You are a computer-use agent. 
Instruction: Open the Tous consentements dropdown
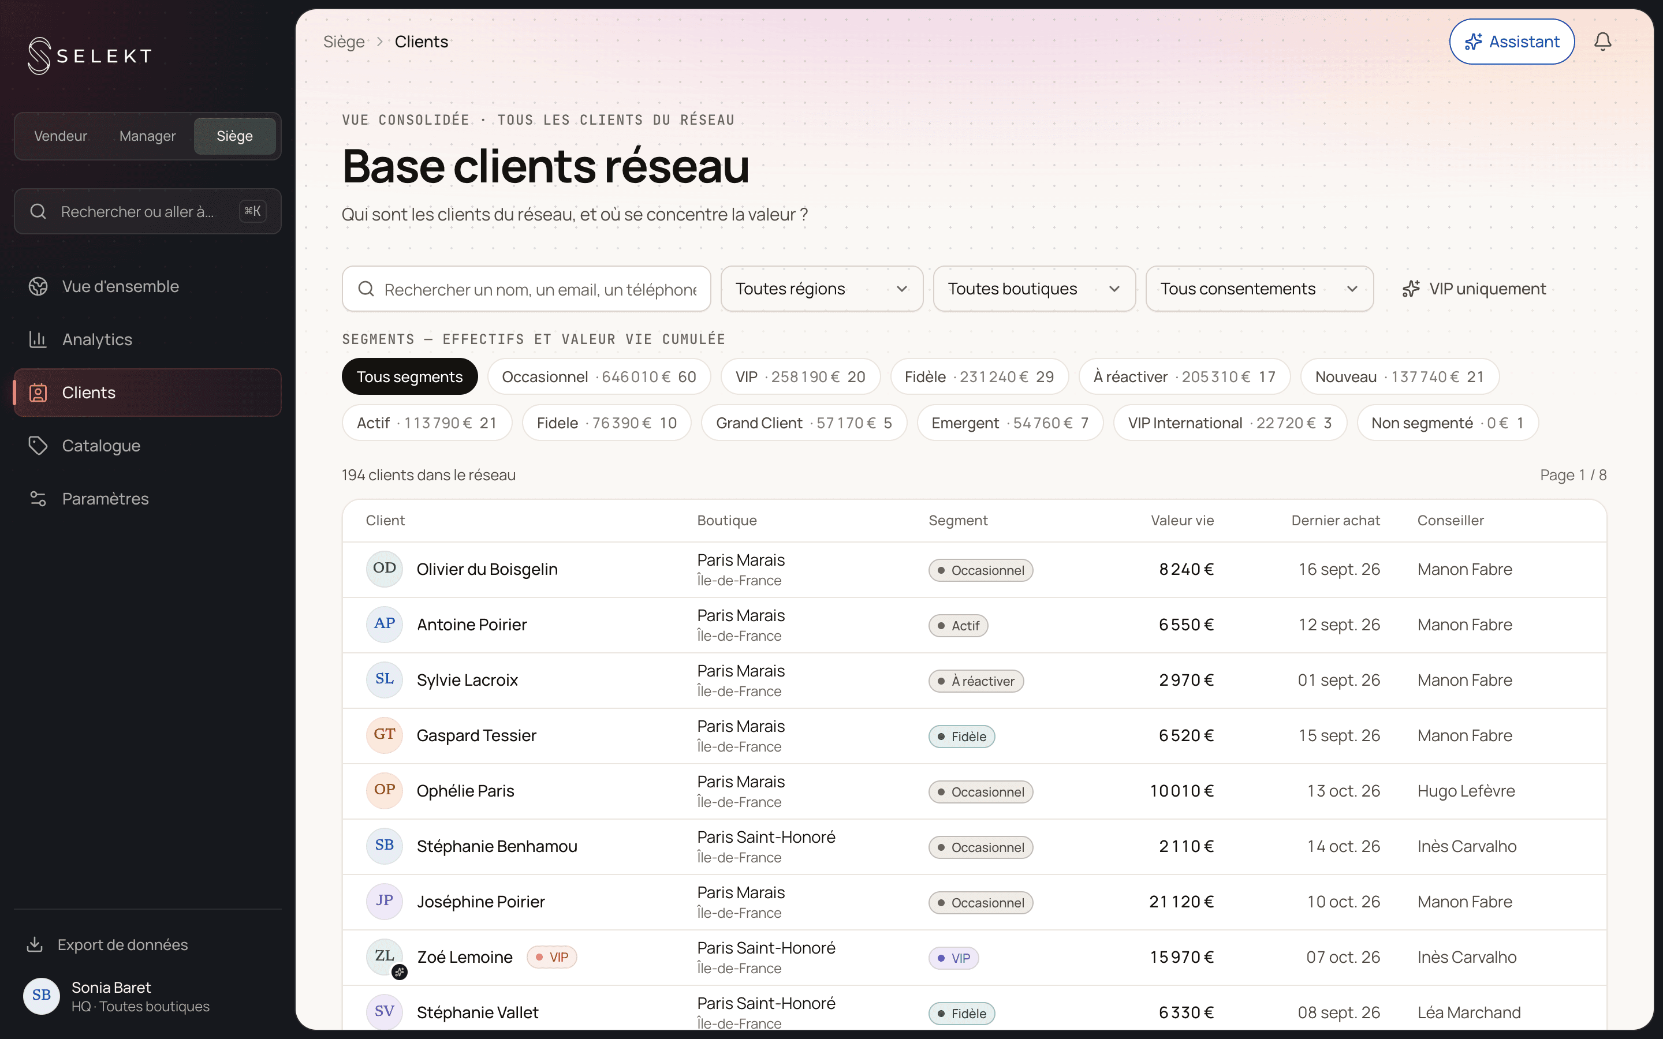pos(1259,289)
